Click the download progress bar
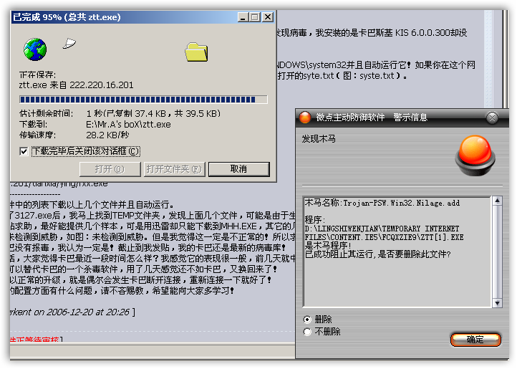The height and width of the screenshot is (369, 517). click(143, 100)
